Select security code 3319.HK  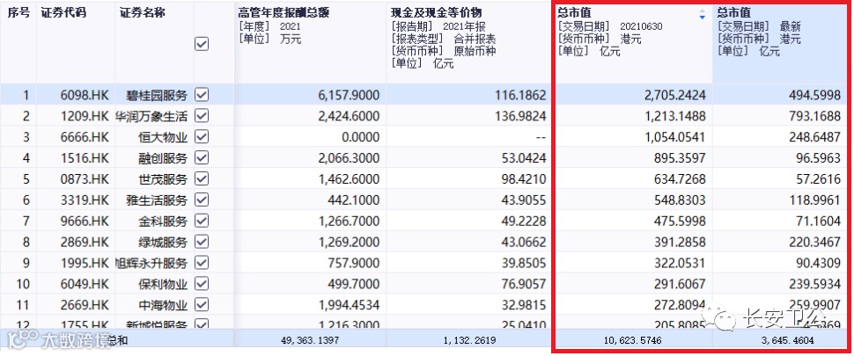[85, 200]
